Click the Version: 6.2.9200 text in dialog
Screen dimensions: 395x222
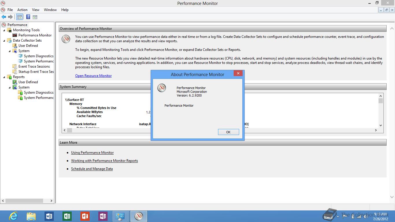(x=189, y=95)
